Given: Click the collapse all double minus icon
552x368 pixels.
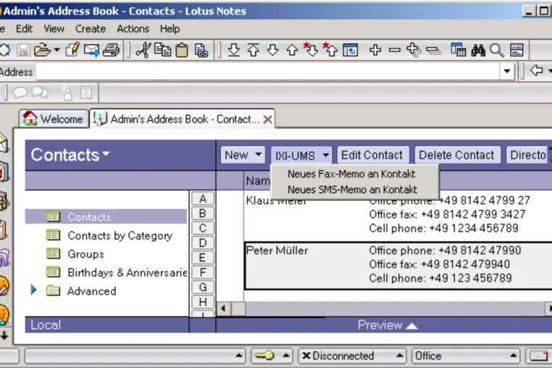Looking at the screenshot, I should [433, 51].
